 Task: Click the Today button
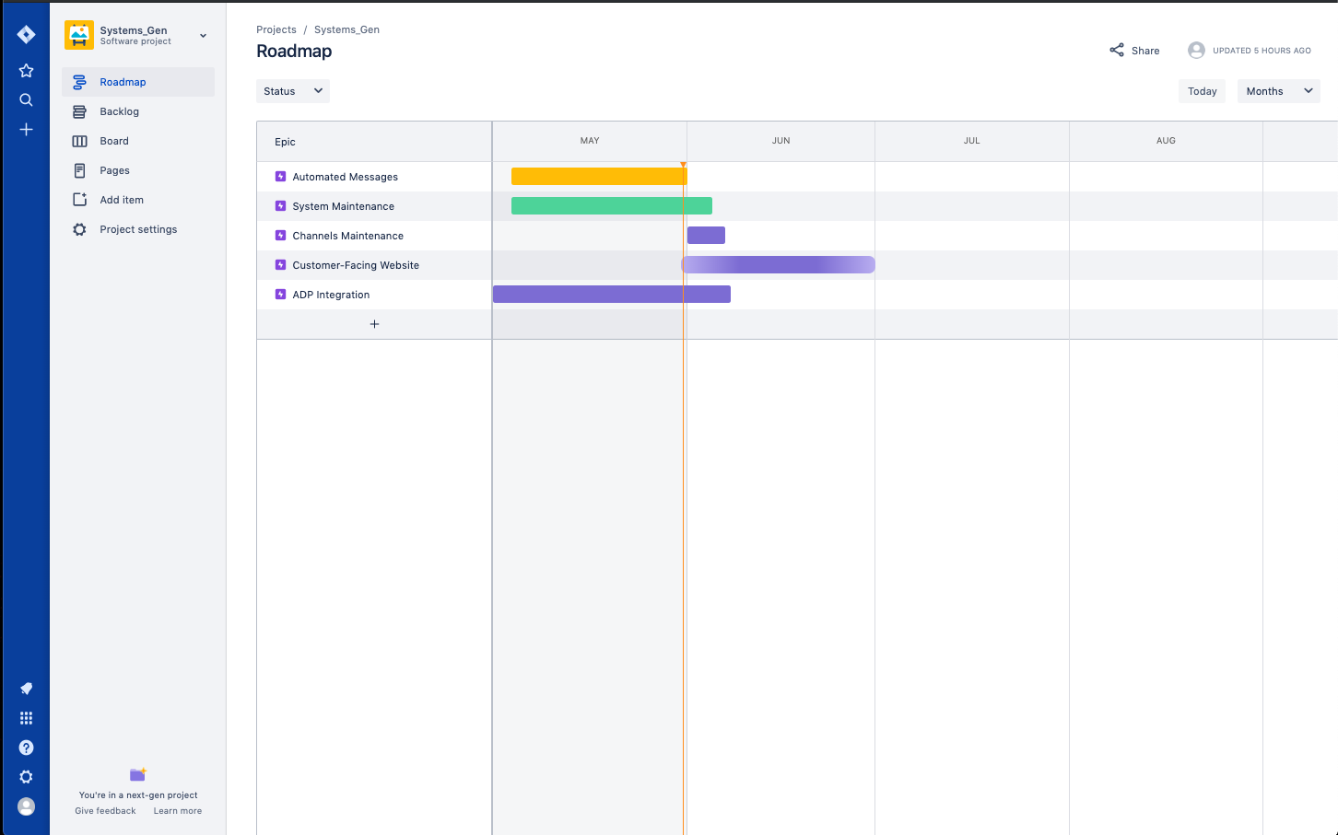(x=1203, y=91)
